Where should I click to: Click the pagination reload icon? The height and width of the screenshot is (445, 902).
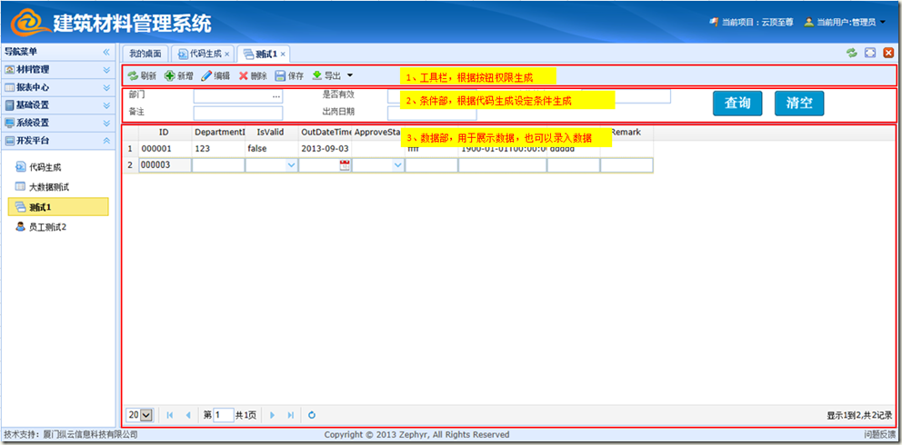tap(312, 415)
